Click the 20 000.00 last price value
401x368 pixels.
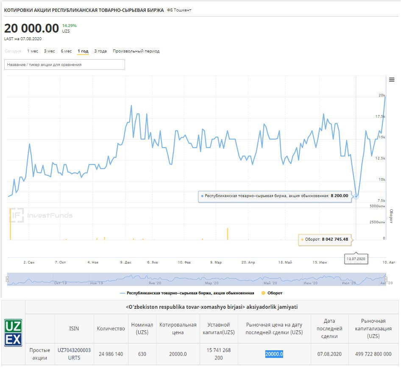click(31, 28)
